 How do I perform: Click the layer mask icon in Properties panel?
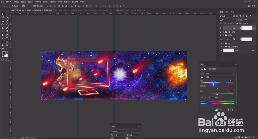pos(205,69)
